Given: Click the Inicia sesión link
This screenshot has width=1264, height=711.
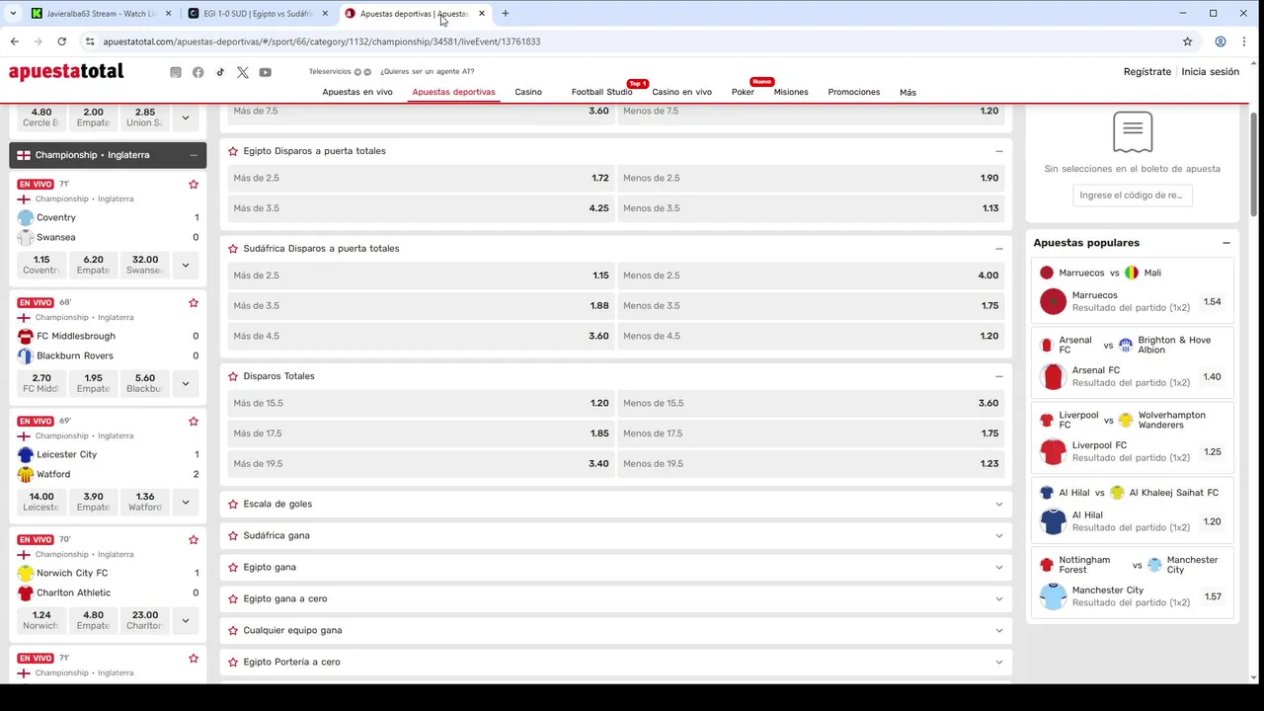Looking at the screenshot, I should [1211, 72].
